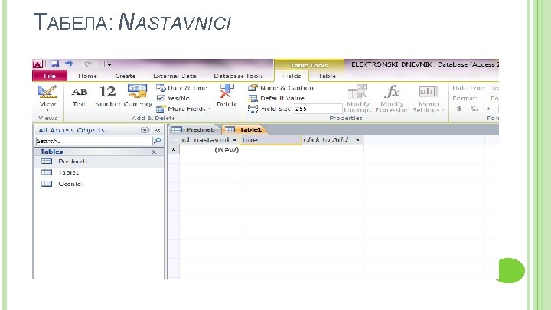Save the database with the floppy icon
The width and height of the screenshot is (551, 310).
pos(54,64)
